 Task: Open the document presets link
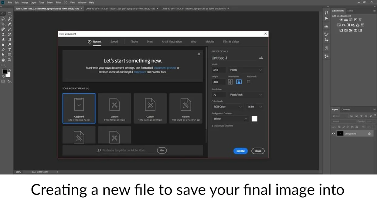pyautogui.click(x=165, y=68)
